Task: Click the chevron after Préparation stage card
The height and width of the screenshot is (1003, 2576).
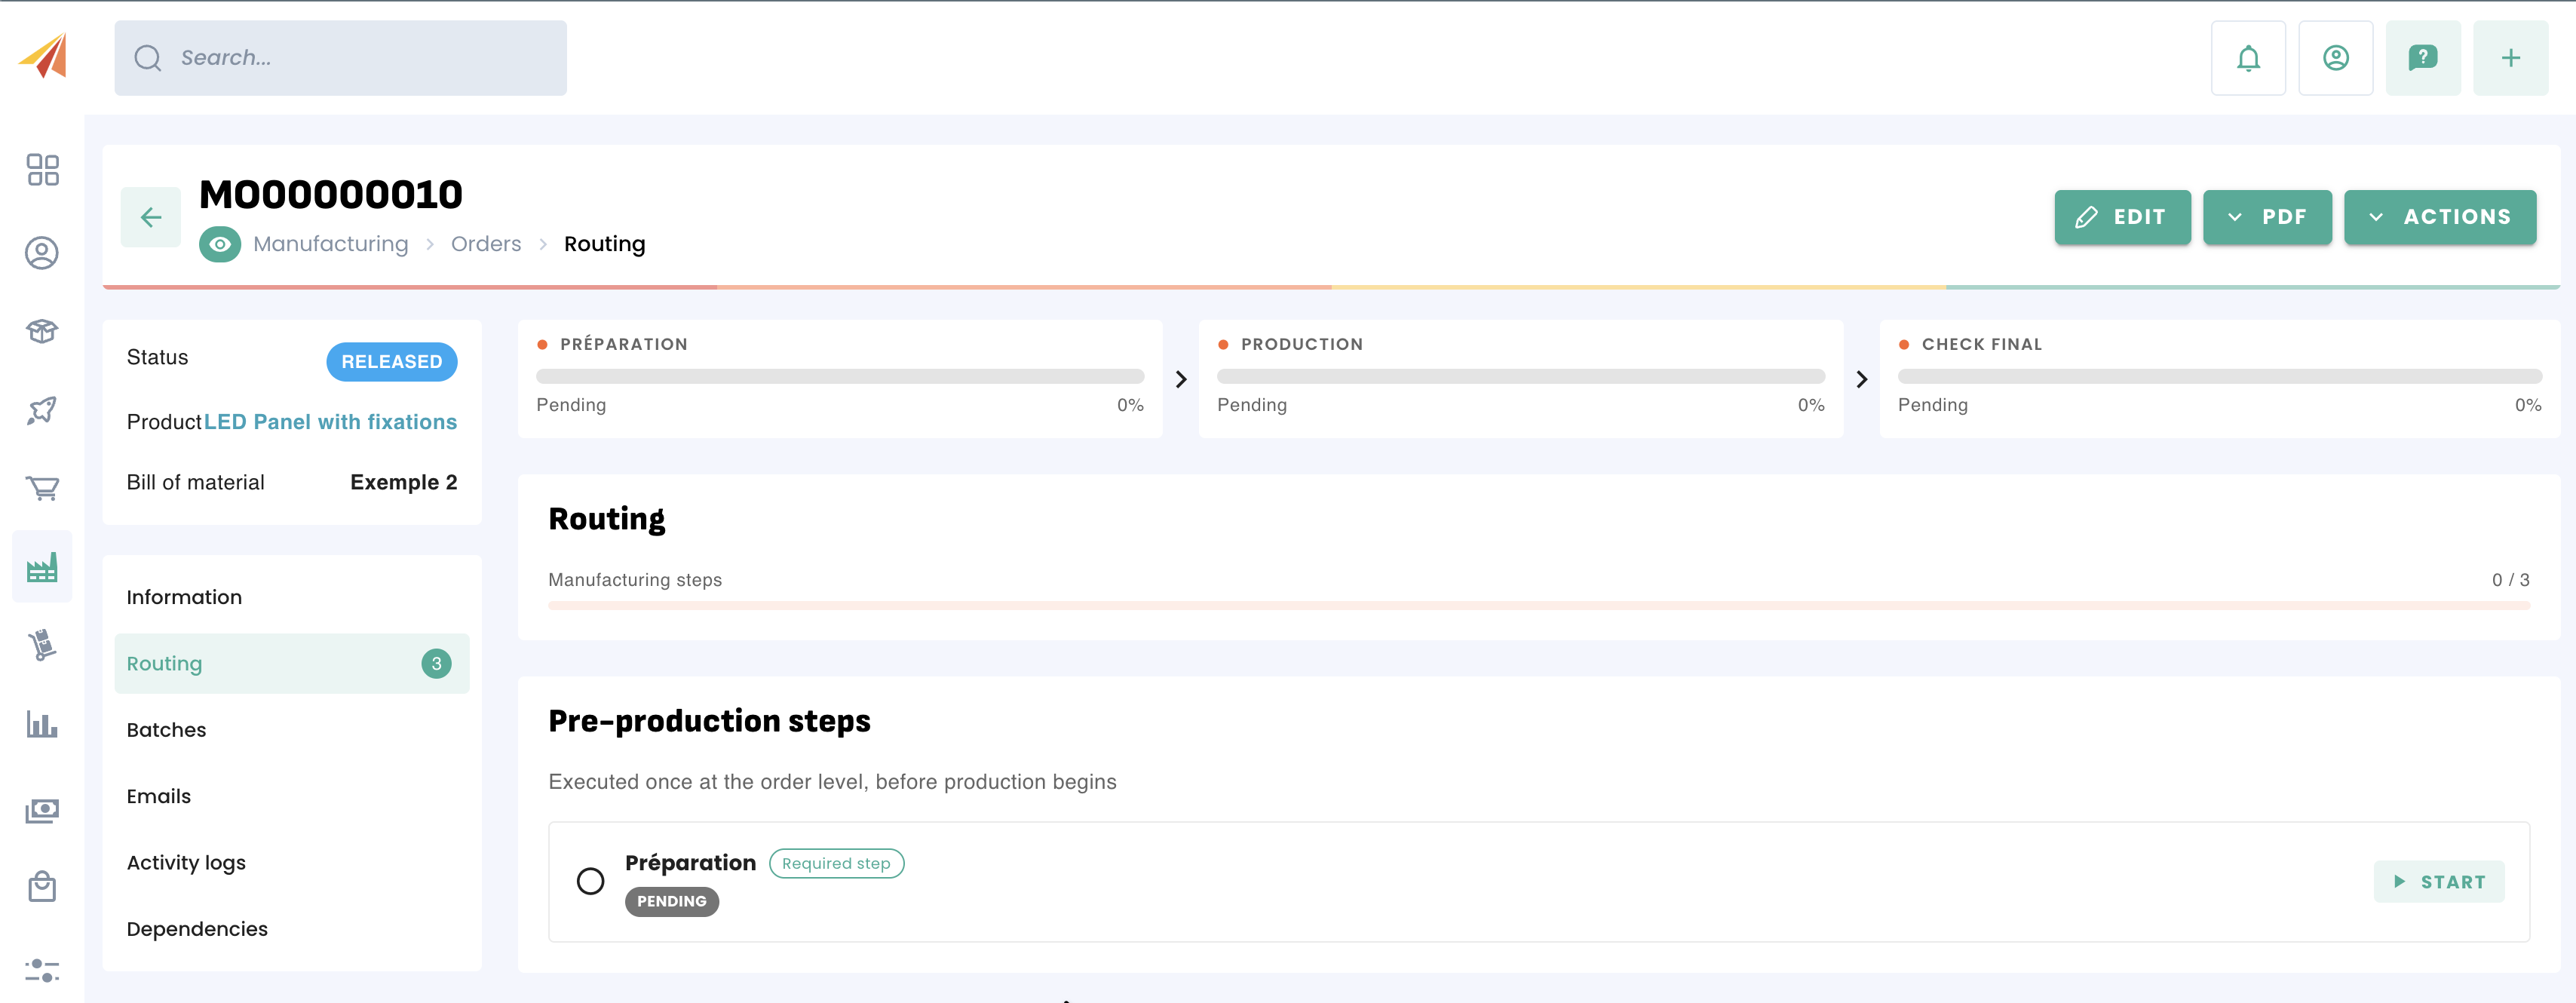Action: pyautogui.click(x=1181, y=379)
